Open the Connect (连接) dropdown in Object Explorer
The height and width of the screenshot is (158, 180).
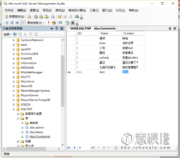coord(7,34)
